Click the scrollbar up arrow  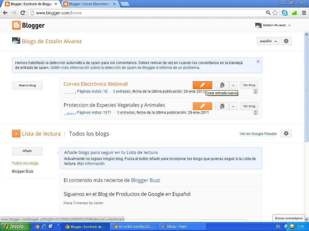tap(307, 34)
